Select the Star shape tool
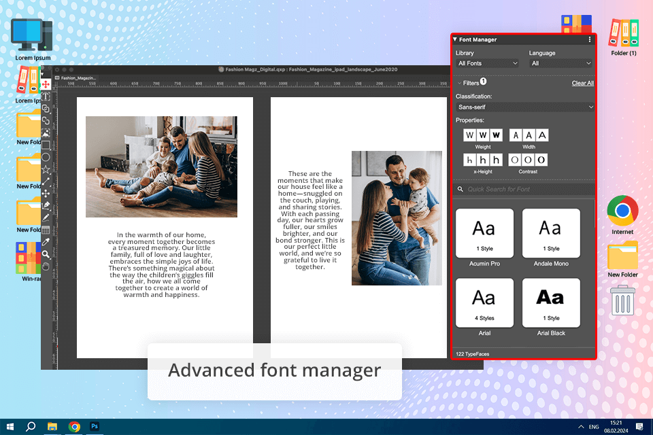Viewport: 653px width, 435px height. pyautogui.click(x=46, y=169)
